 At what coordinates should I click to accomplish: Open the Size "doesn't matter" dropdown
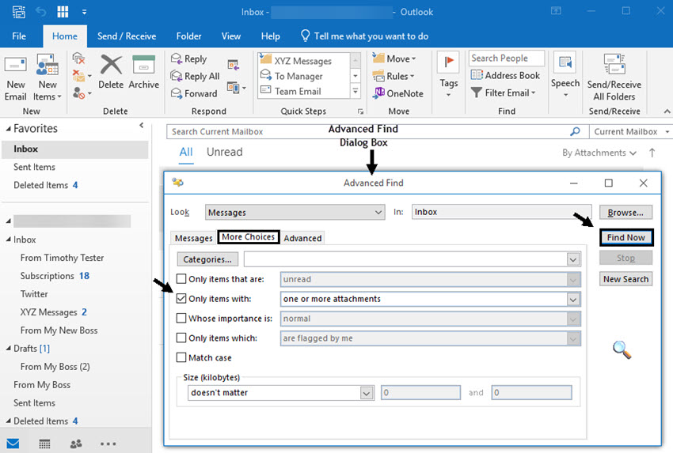(x=367, y=393)
